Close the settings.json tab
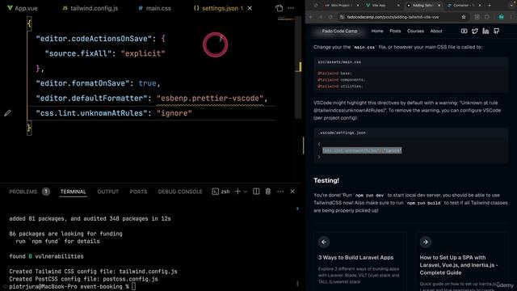517x291 pixels. click(250, 8)
